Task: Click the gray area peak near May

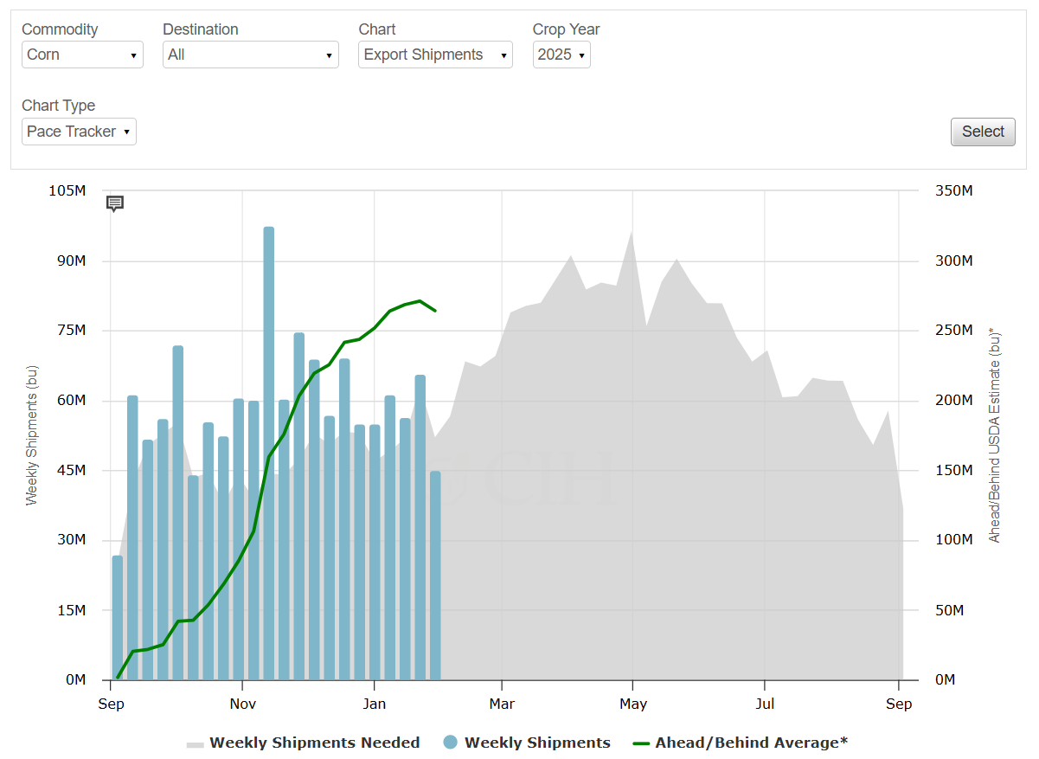Action: (x=632, y=235)
